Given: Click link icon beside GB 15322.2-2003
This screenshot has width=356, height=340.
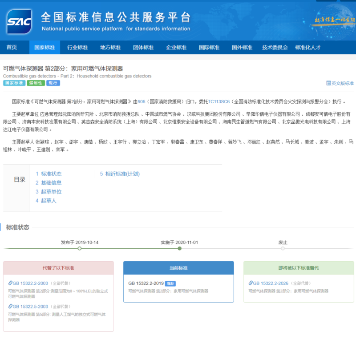Looking at the screenshot, I should pyautogui.click(x=10, y=283).
